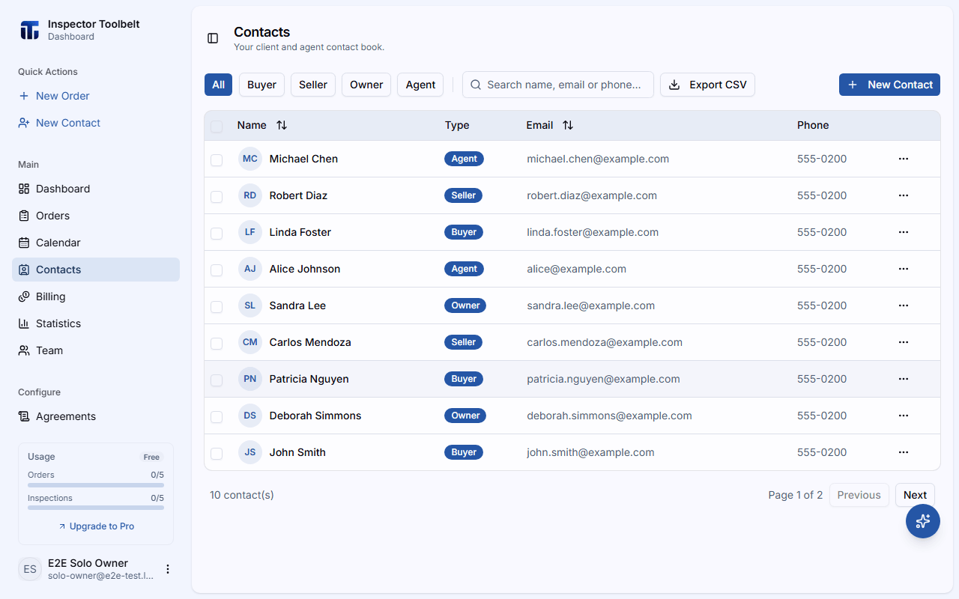
Task: Click the Inspector Toolbelt logo icon
Action: point(29,30)
